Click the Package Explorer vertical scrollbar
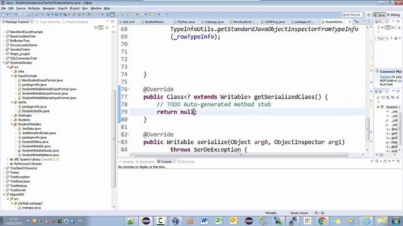Screen dimensions: 403x226 tap(113, 139)
